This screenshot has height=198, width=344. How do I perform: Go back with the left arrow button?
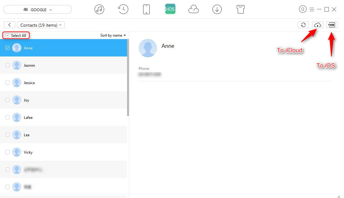[x=9, y=25]
